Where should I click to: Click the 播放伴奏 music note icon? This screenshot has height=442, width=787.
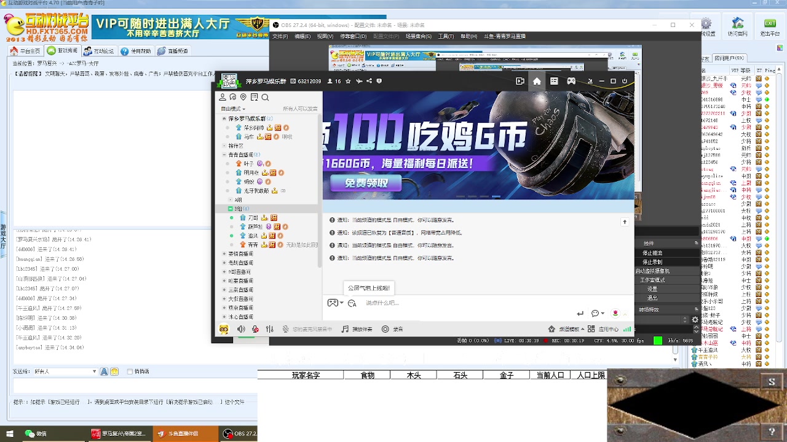[x=345, y=329]
